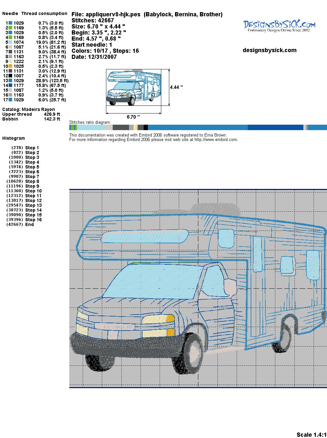This screenshot has width=327, height=438.
Task: Click needle 2 green color swatch
Action: click(x=11, y=28)
